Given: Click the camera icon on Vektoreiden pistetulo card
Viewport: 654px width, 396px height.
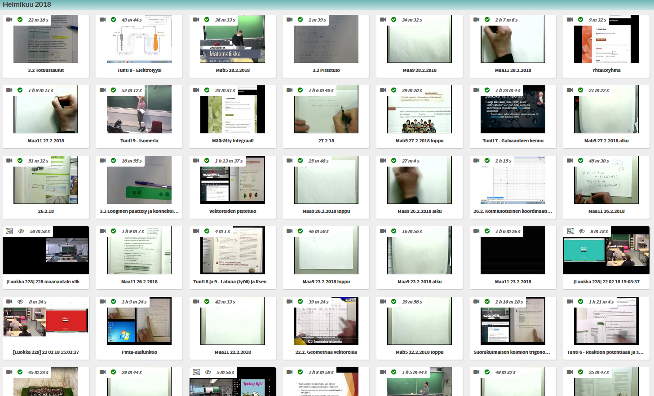Looking at the screenshot, I should (196, 161).
